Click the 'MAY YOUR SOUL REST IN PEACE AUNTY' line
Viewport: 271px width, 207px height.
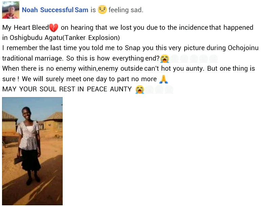pos(67,89)
